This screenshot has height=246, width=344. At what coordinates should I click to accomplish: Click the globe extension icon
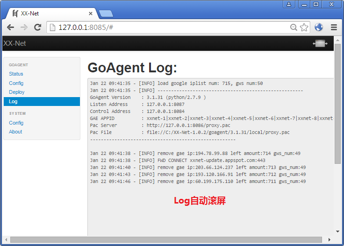(319, 27)
